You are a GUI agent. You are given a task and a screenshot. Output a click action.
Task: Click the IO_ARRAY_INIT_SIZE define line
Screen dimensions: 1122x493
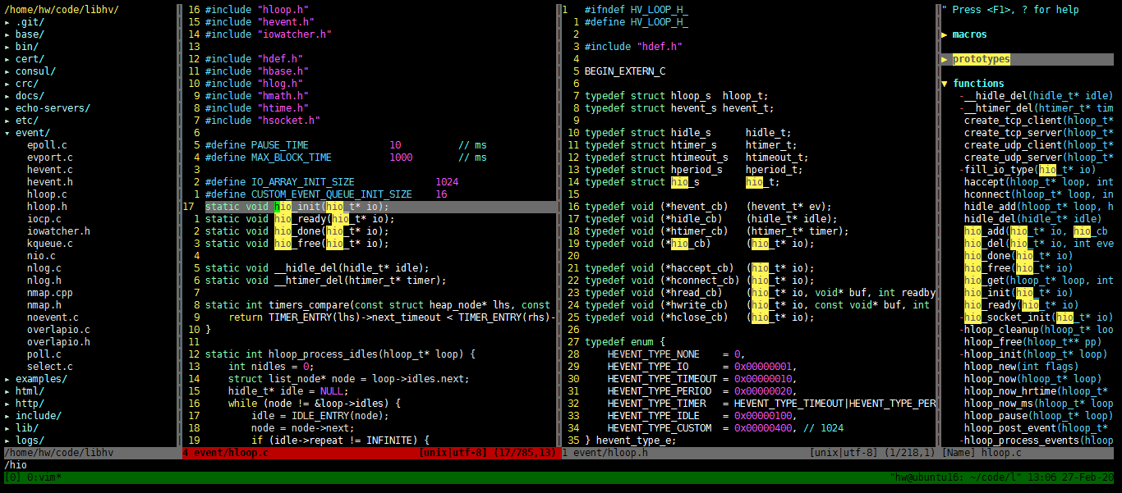click(x=332, y=182)
